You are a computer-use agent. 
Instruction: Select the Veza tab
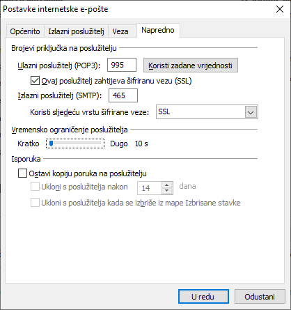click(x=120, y=31)
